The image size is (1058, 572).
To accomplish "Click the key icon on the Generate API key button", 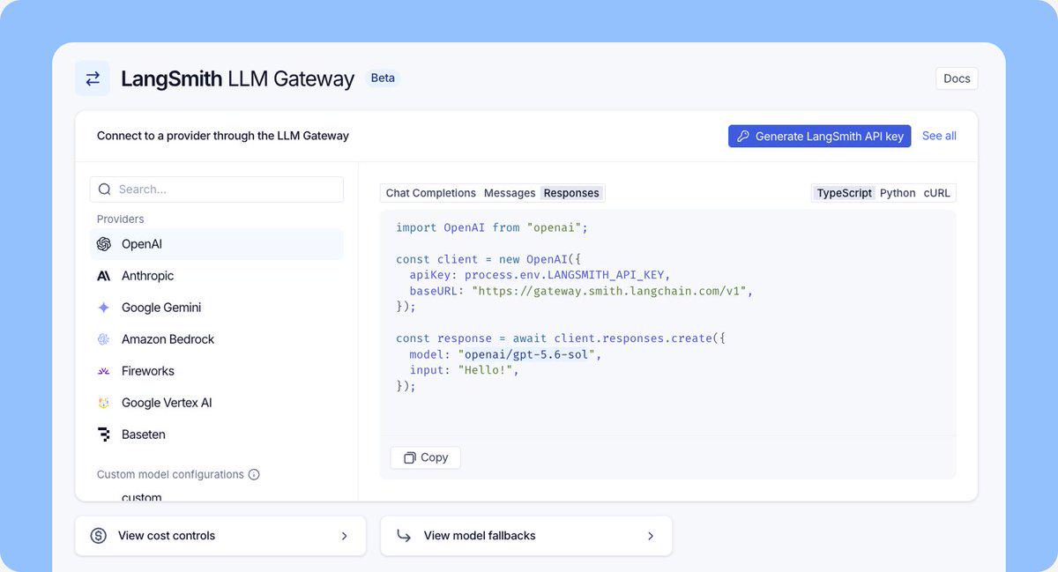I will click(743, 136).
